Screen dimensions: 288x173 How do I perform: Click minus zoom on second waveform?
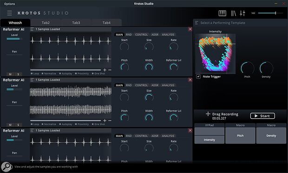(110, 121)
